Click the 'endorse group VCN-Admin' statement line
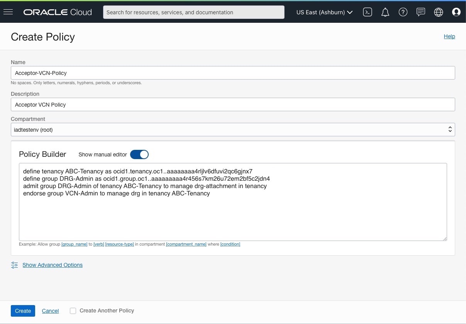The height and width of the screenshot is (324, 466). [x=116, y=193]
